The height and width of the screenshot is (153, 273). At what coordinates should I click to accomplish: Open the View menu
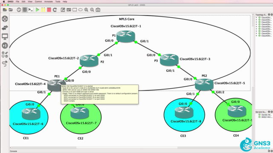pyautogui.click(x=30, y=2)
